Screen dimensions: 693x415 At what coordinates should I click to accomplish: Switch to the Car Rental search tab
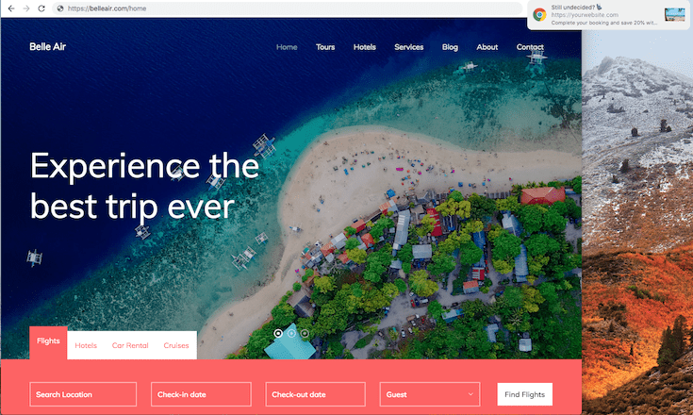130,345
